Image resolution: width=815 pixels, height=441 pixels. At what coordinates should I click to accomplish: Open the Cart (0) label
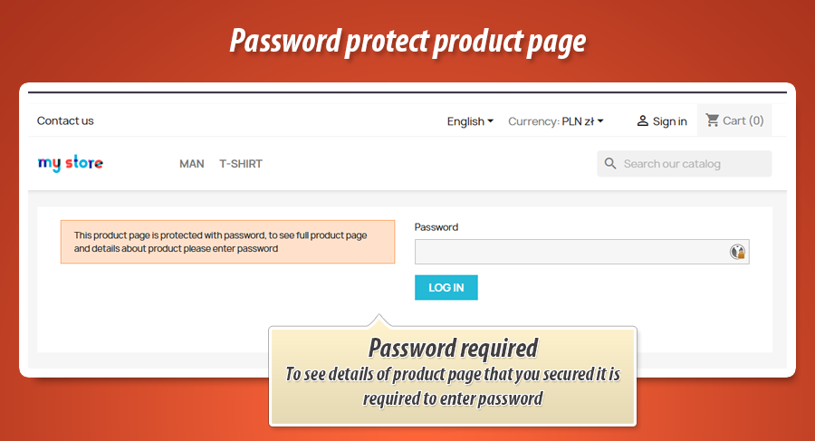(x=743, y=120)
